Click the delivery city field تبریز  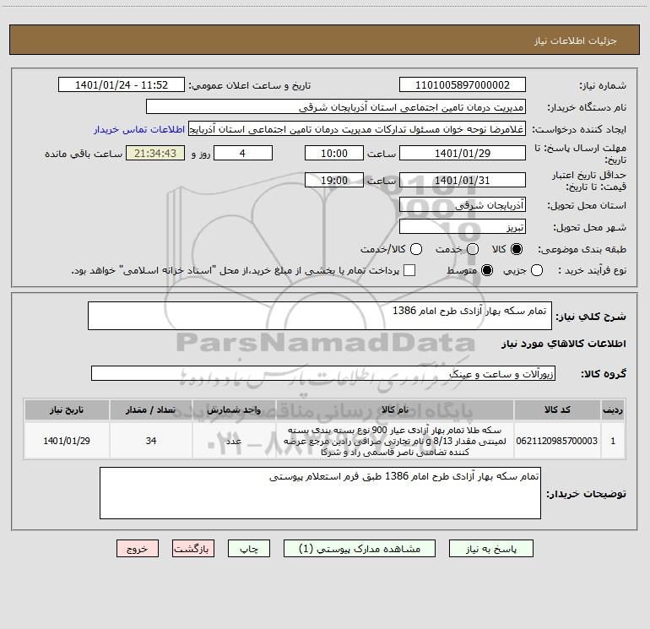(463, 226)
